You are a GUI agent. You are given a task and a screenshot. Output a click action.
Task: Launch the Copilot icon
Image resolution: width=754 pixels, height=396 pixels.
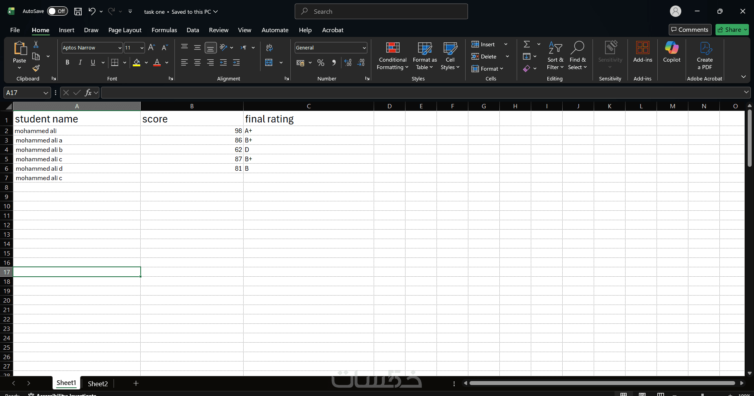click(671, 48)
